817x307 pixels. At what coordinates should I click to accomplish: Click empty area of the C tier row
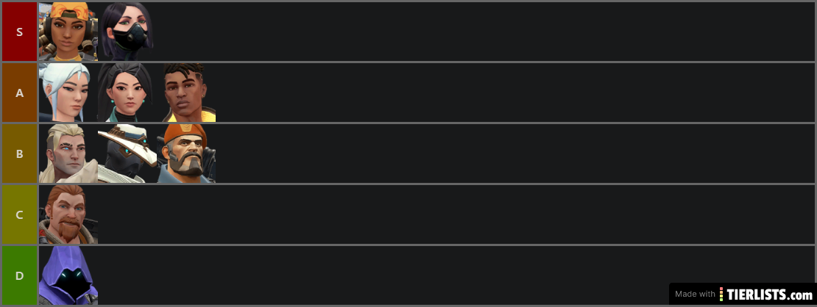click(456, 214)
